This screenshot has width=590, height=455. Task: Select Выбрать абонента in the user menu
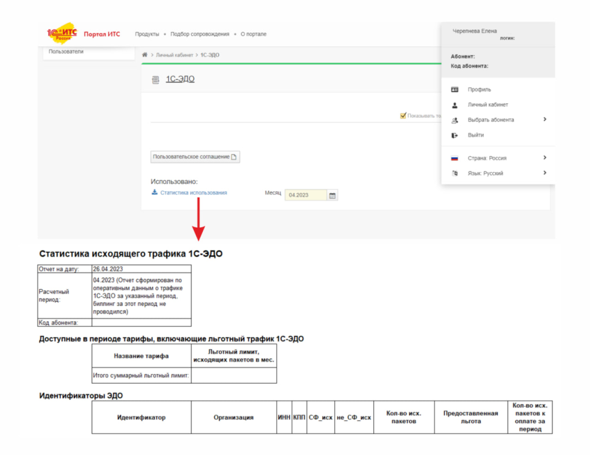click(491, 120)
